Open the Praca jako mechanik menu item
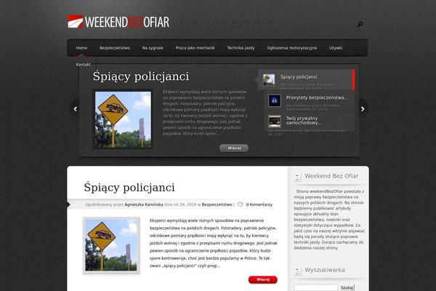 tap(195, 48)
